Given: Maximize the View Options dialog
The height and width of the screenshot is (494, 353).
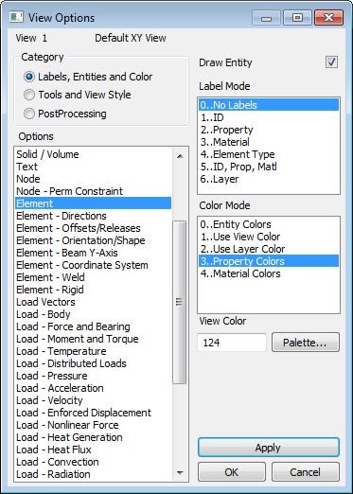Looking at the screenshot, I should point(297,18).
